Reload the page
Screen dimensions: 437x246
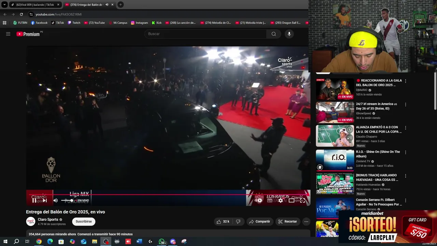21,14
